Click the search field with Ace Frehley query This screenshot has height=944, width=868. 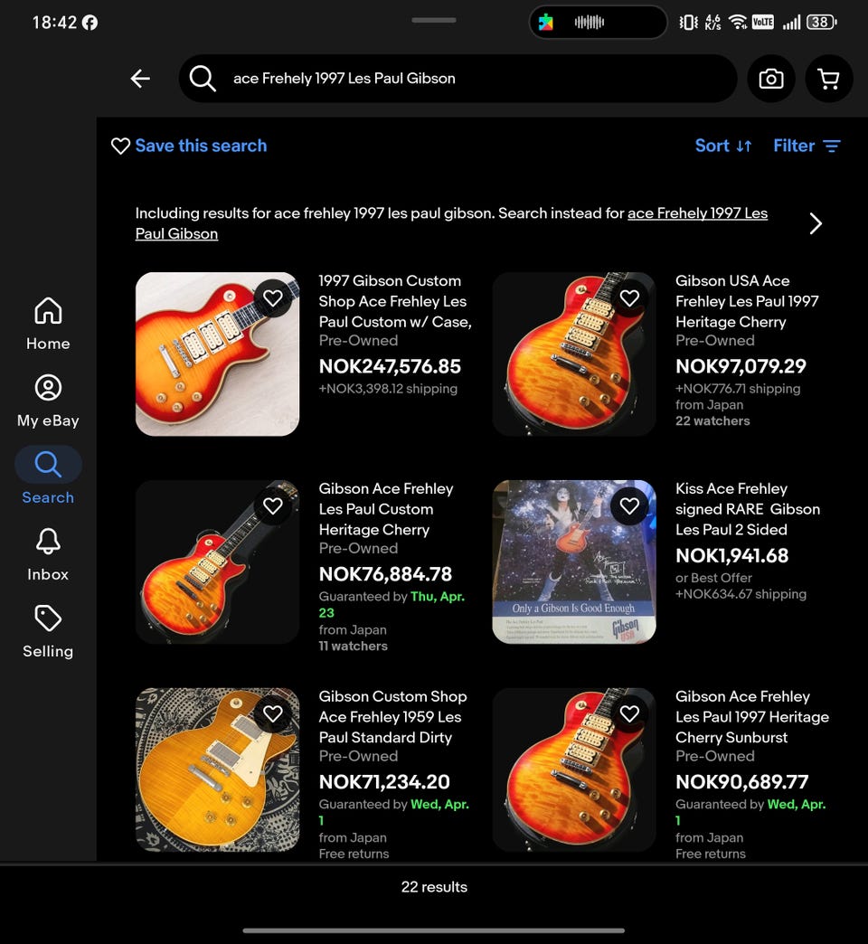click(x=458, y=79)
